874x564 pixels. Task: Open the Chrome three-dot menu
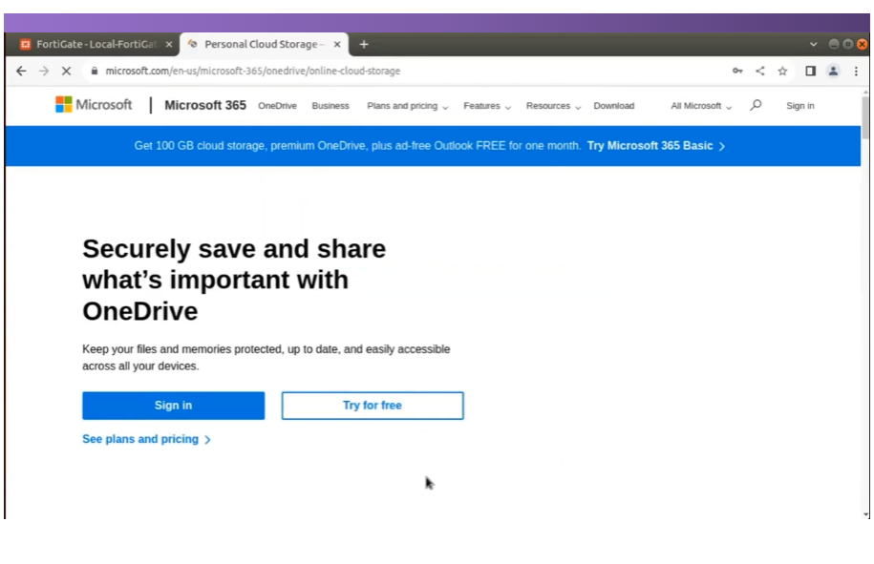[x=856, y=72]
